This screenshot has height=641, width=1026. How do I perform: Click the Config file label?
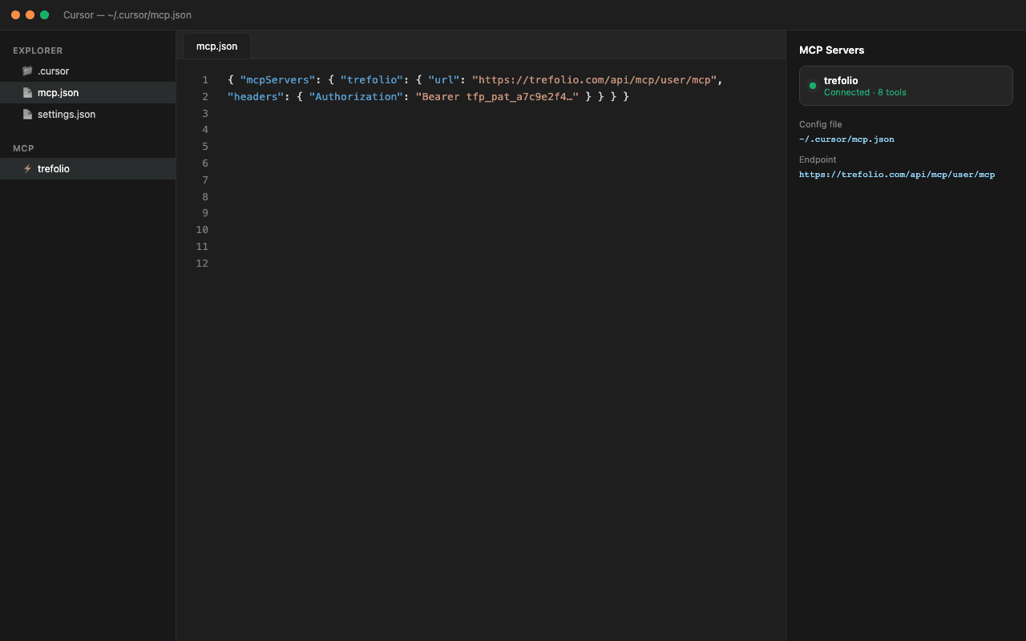[821, 124]
